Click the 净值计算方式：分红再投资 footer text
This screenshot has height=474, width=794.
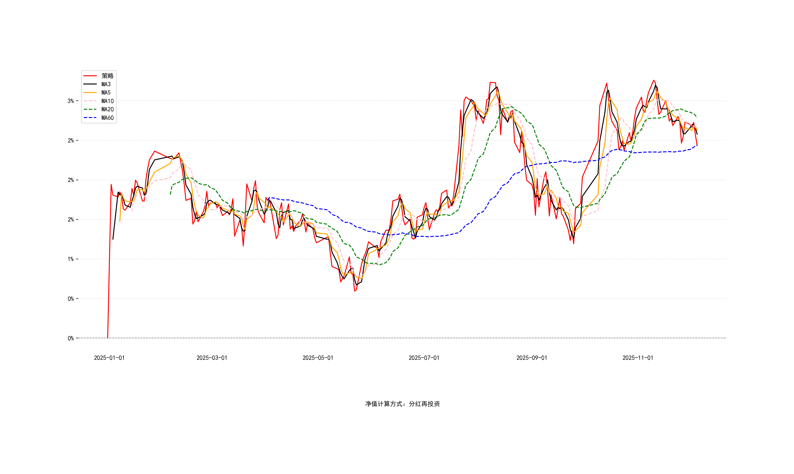point(402,404)
